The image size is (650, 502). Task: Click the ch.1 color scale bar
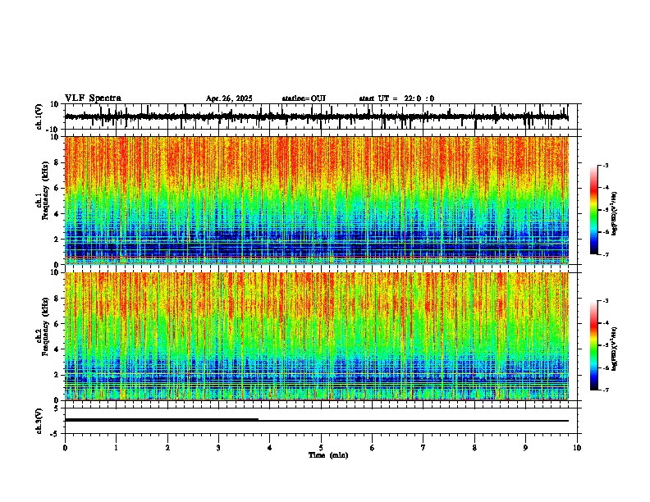(x=594, y=210)
